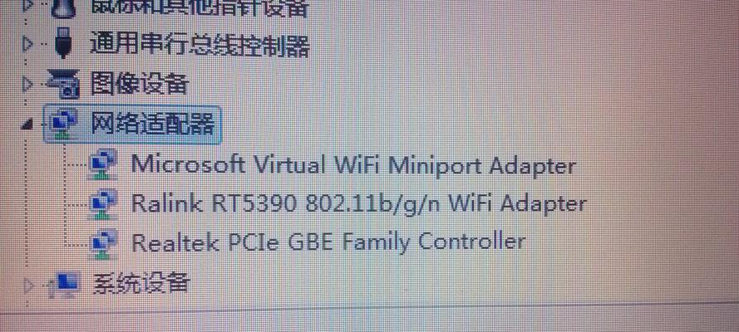
Task: Expand the 通用串行总线控制器 node
Action: pyautogui.click(x=27, y=44)
